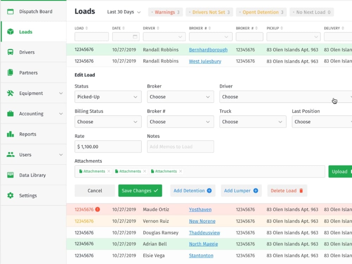Viewport: 352px width, 264px height.
Task: Expand the Users menu chevron
Action: pos(61,155)
